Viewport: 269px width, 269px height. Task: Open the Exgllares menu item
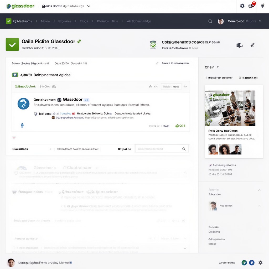(65, 21)
